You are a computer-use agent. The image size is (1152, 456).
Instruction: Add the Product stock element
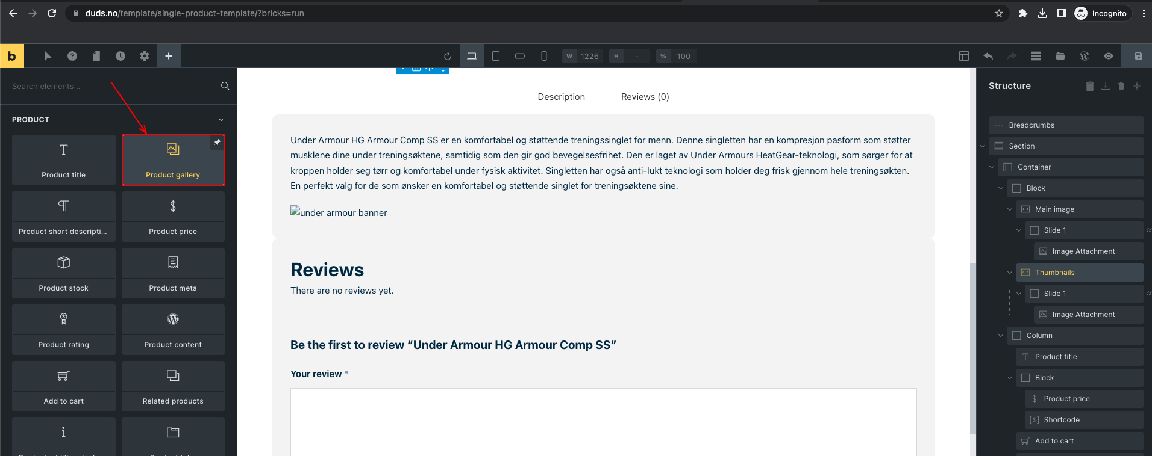coord(64,273)
